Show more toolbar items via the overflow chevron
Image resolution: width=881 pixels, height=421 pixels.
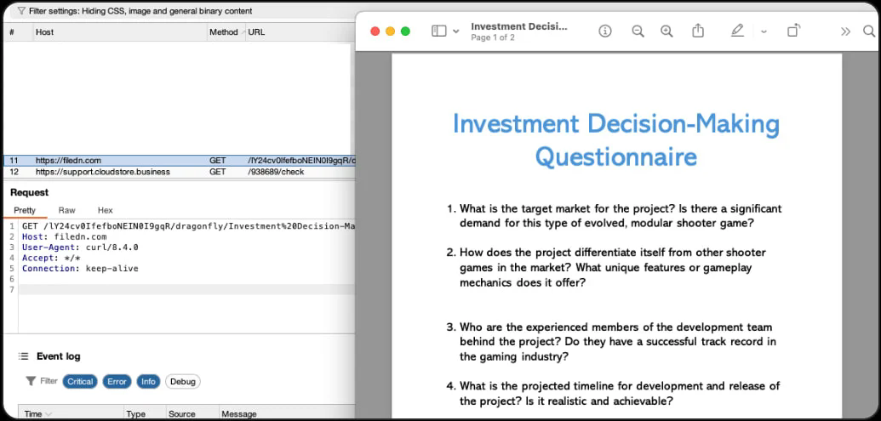click(x=845, y=31)
